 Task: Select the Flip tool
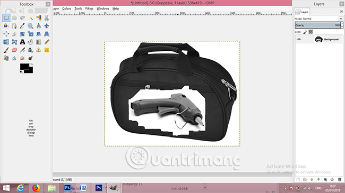(x=6, y=42)
